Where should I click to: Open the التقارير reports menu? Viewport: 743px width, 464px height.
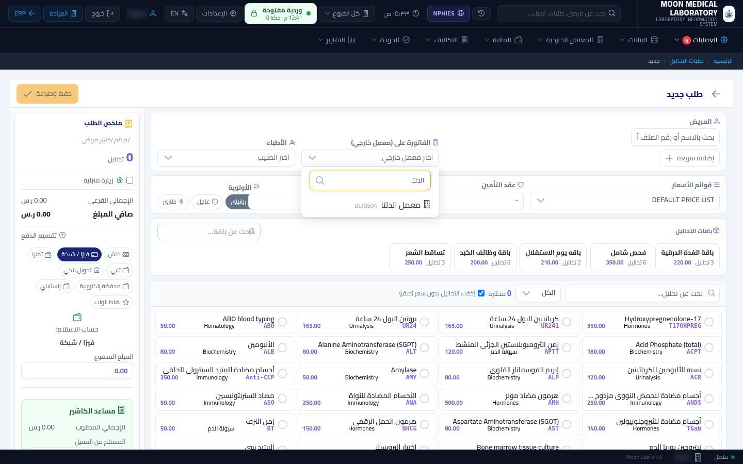[337, 40]
